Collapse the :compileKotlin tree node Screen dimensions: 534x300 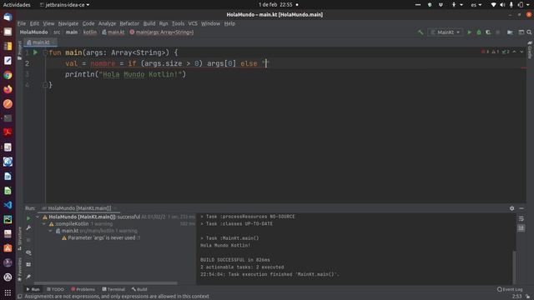[44, 224]
